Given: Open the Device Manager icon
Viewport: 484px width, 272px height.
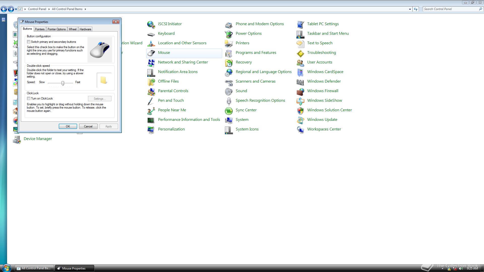Looking at the screenshot, I should [17, 139].
